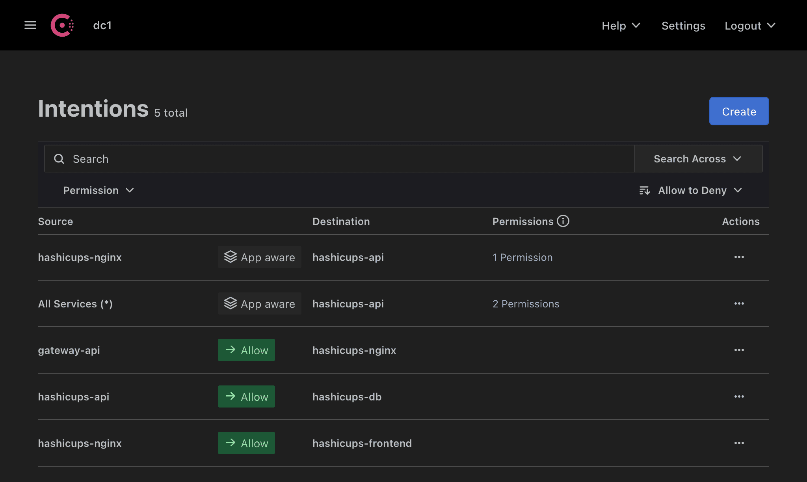Click the hamburger menu icon top left

click(29, 25)
